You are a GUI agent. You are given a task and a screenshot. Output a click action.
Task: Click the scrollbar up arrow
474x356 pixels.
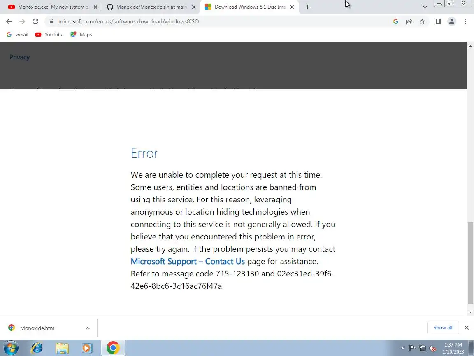pos(470,46)
